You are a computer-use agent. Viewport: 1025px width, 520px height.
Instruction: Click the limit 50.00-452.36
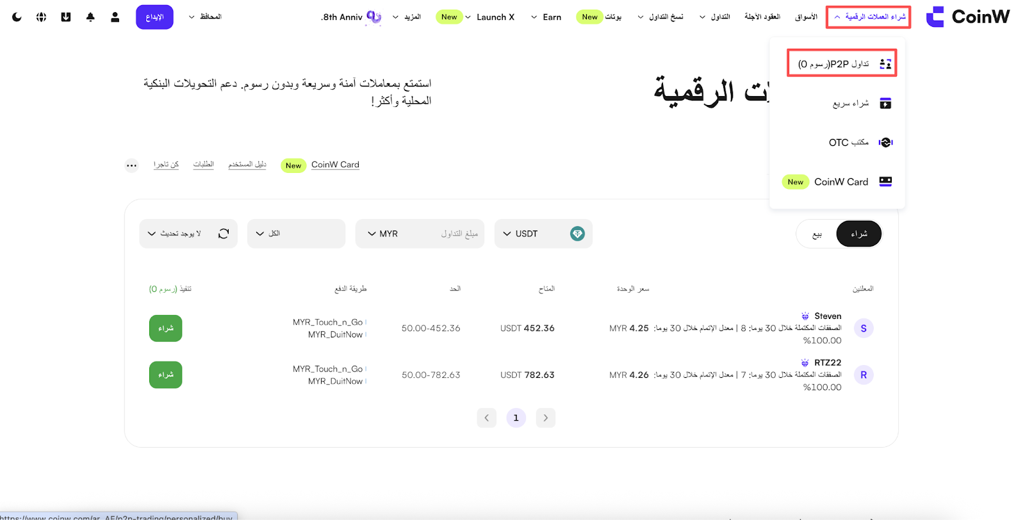point(431,329)
